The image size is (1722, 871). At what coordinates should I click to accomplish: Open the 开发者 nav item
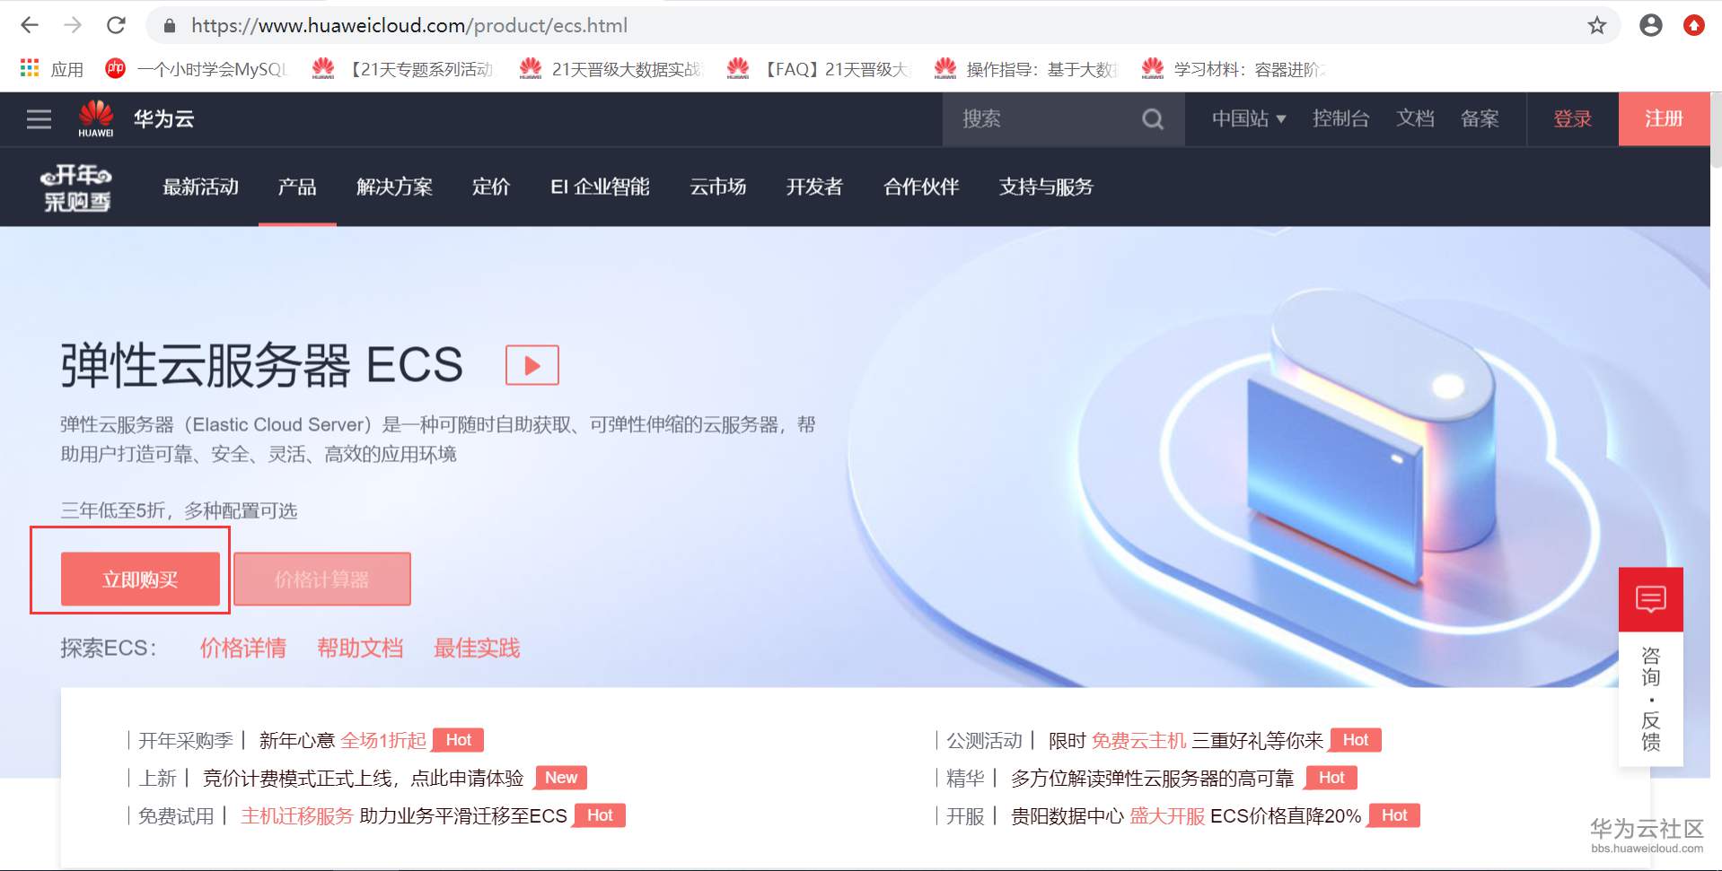(814, 187)
